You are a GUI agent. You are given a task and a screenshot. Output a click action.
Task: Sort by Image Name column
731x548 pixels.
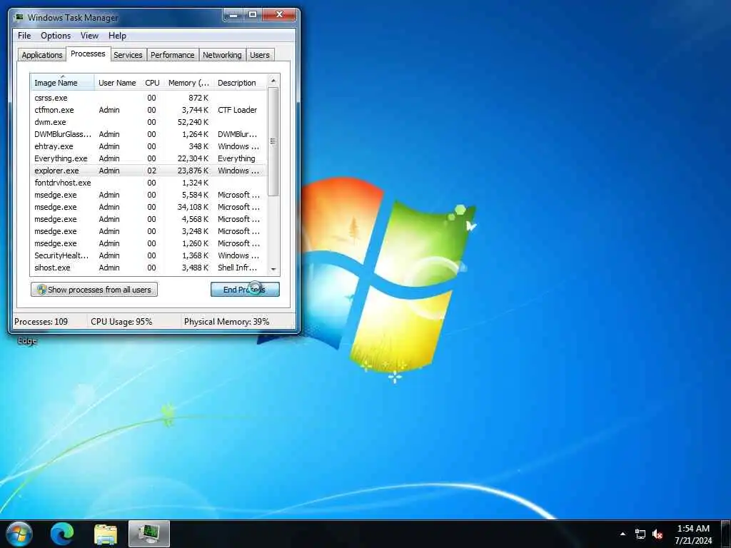coord(63,83)
